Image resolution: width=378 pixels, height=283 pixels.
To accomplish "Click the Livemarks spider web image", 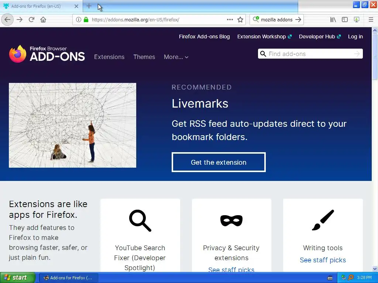I will click(73, 125).
